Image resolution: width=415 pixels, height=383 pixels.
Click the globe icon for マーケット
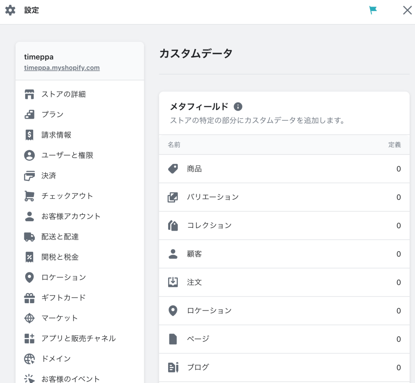(29, 318)
